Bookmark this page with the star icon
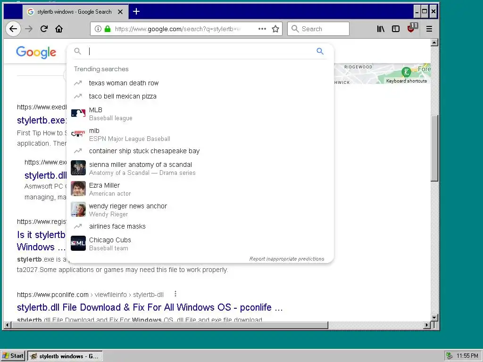The width and height of the screenshot is (483, 362). coord(275,29)
